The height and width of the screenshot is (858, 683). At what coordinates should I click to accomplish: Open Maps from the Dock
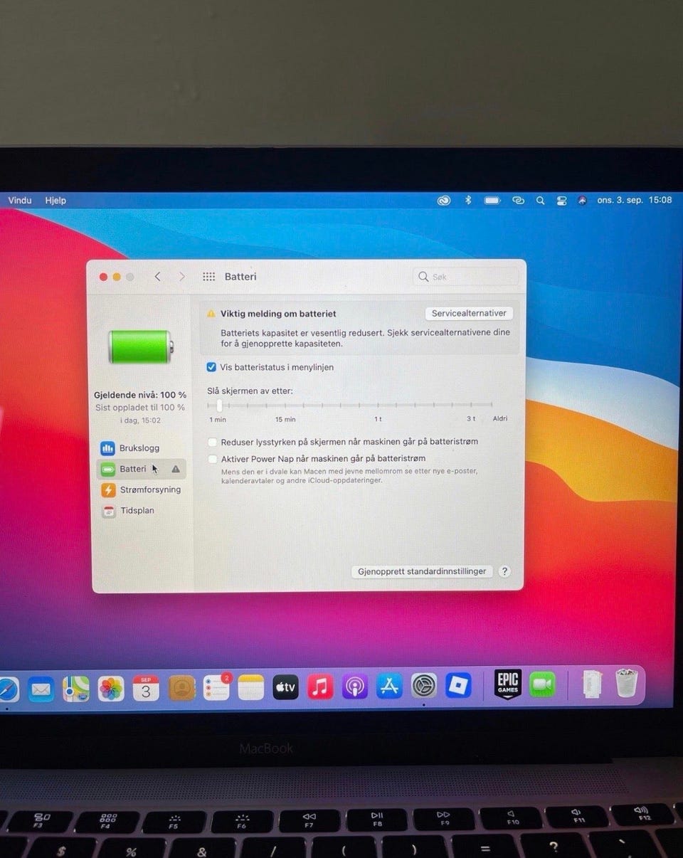pyautogui.click(x=76, y=688)
